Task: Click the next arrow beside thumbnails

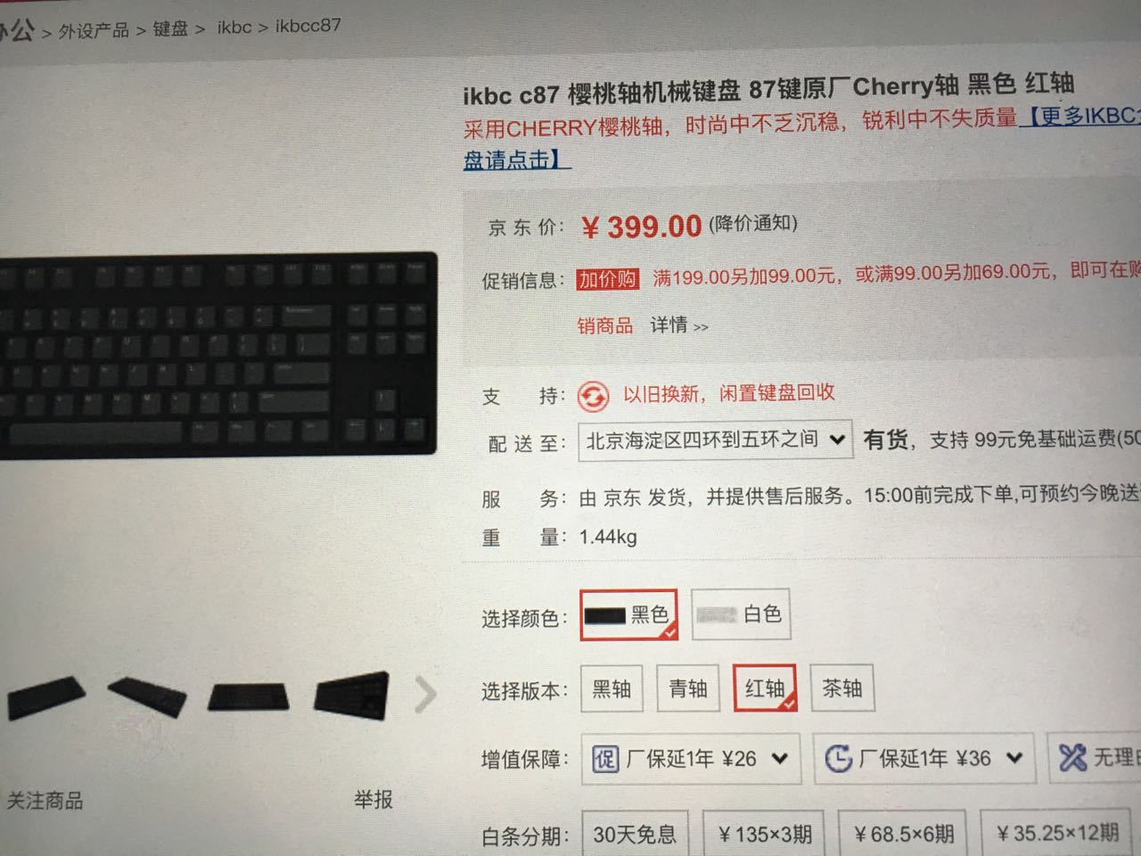Action: point(426,695)
